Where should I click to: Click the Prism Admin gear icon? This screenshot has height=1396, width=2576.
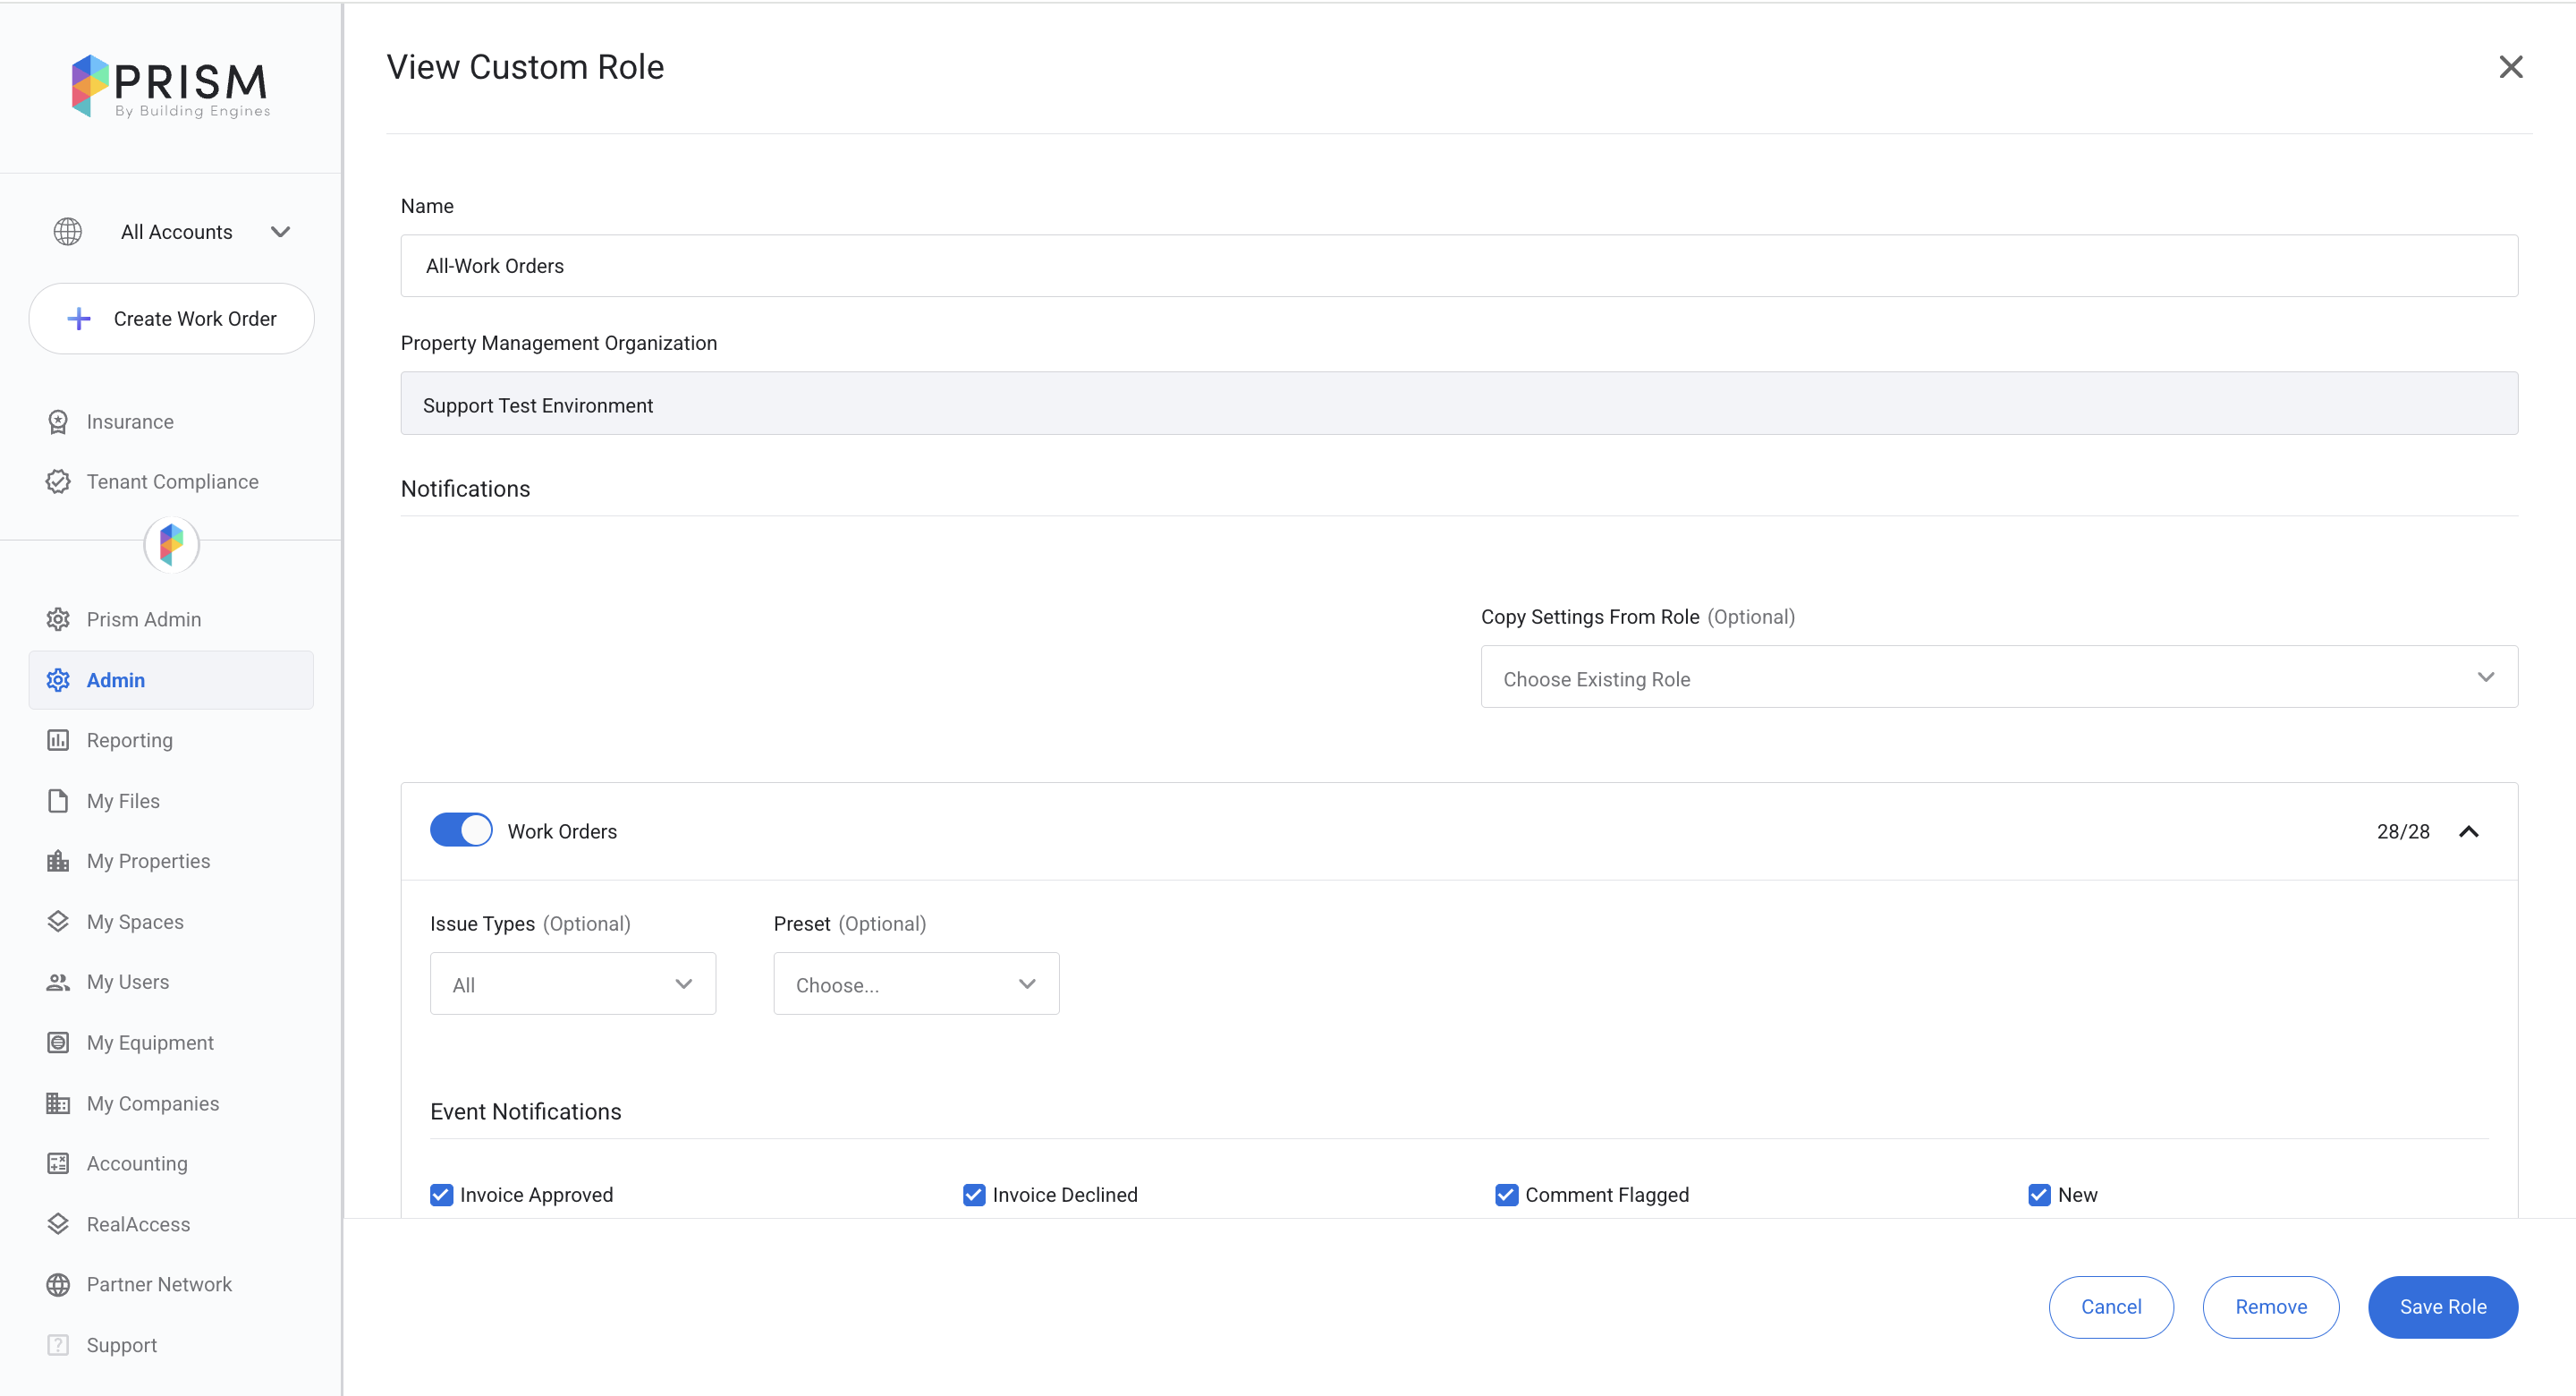coord(58,619)
